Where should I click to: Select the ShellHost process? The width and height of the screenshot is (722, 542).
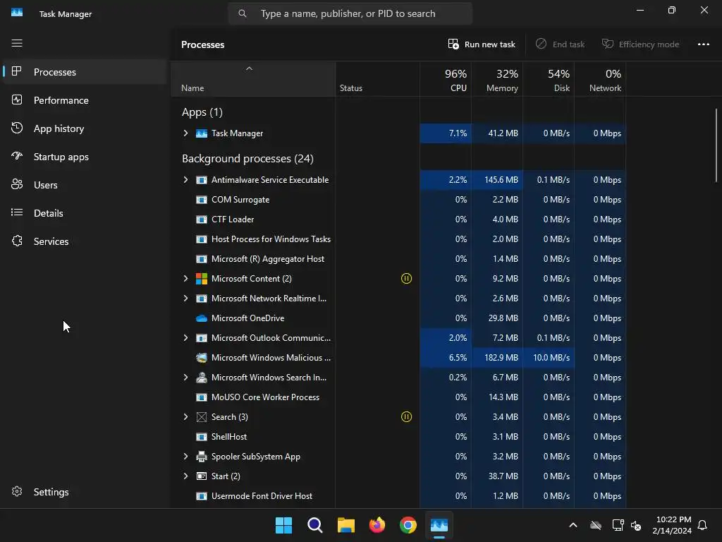click(398, 436)
